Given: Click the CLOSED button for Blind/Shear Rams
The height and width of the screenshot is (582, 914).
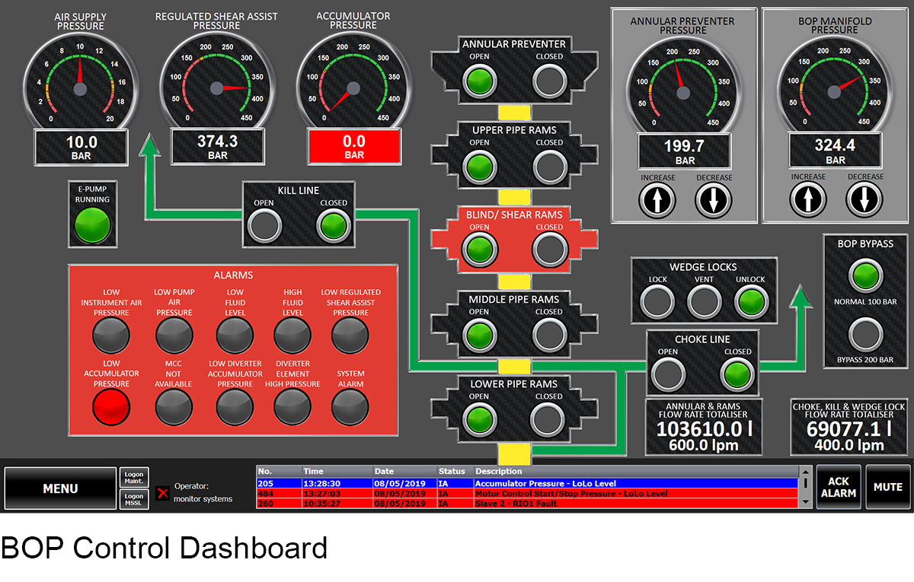Looking at the screenshot, I should [550, 249].
